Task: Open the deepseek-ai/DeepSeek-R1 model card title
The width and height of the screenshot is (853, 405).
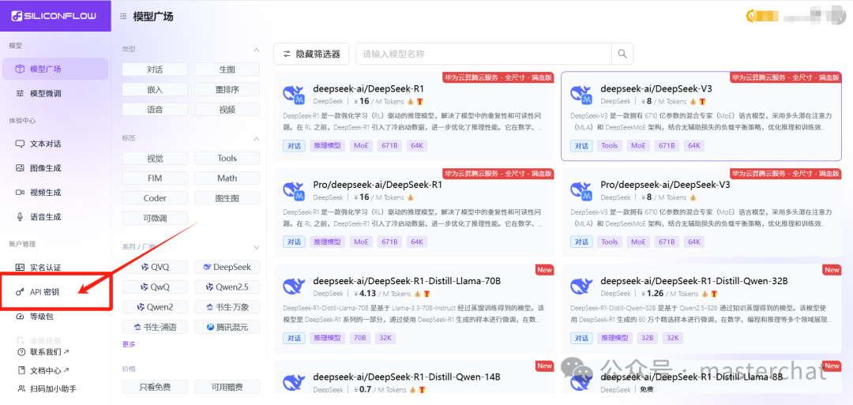Action: tap(368, 89)
